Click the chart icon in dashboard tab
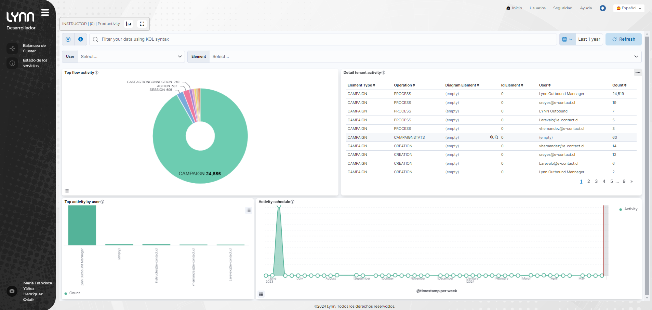Image resolution: width=652 pixels, height=310 pixels. click(x=129, y=24)
